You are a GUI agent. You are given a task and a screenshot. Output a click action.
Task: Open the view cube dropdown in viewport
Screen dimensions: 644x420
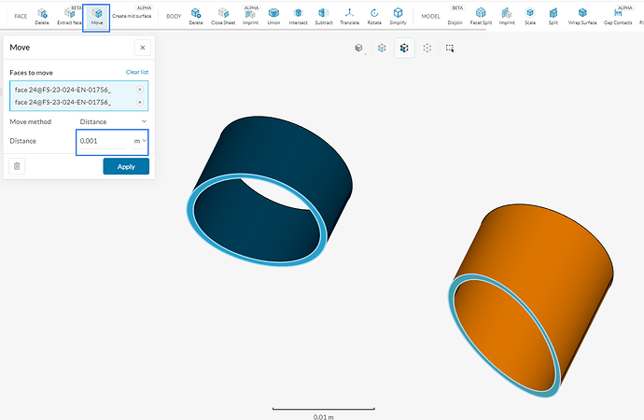(x=359, y=48)
